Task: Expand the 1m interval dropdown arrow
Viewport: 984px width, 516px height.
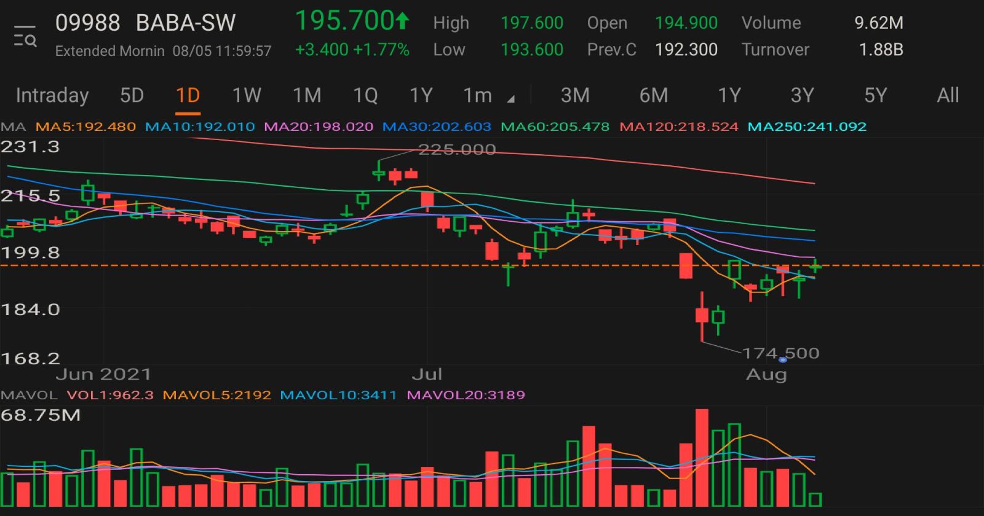Action: (x=510, y=98)
